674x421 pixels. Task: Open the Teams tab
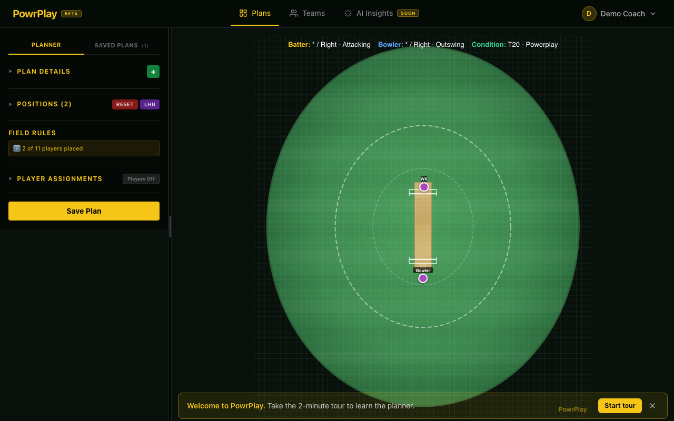(x=307, y=13)
